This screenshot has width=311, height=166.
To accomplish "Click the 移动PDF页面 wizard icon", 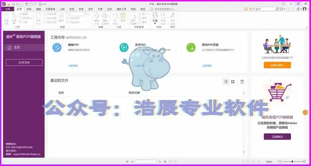I will tap(191, 48).
